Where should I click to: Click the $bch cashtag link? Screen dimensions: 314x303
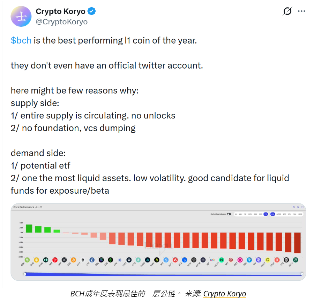point(21,40)
